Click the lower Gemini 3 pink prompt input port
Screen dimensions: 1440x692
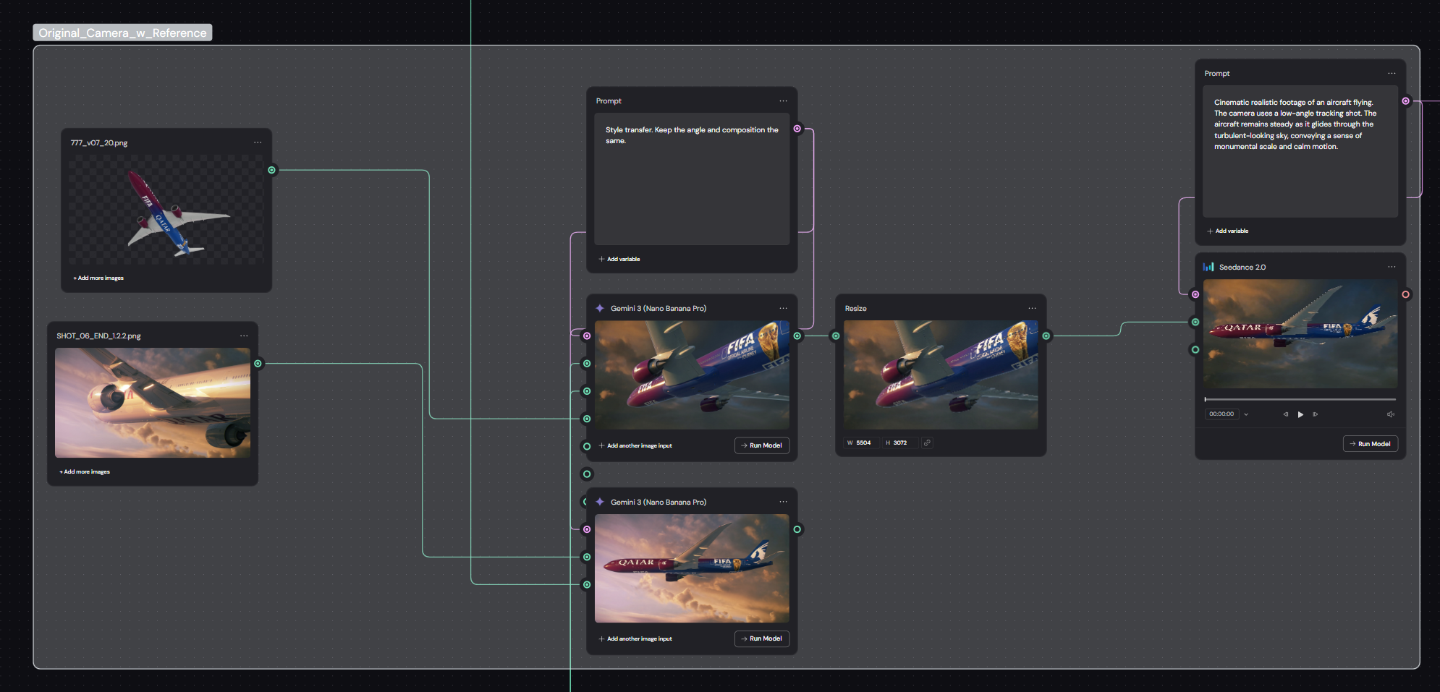[x=587, y=529]
